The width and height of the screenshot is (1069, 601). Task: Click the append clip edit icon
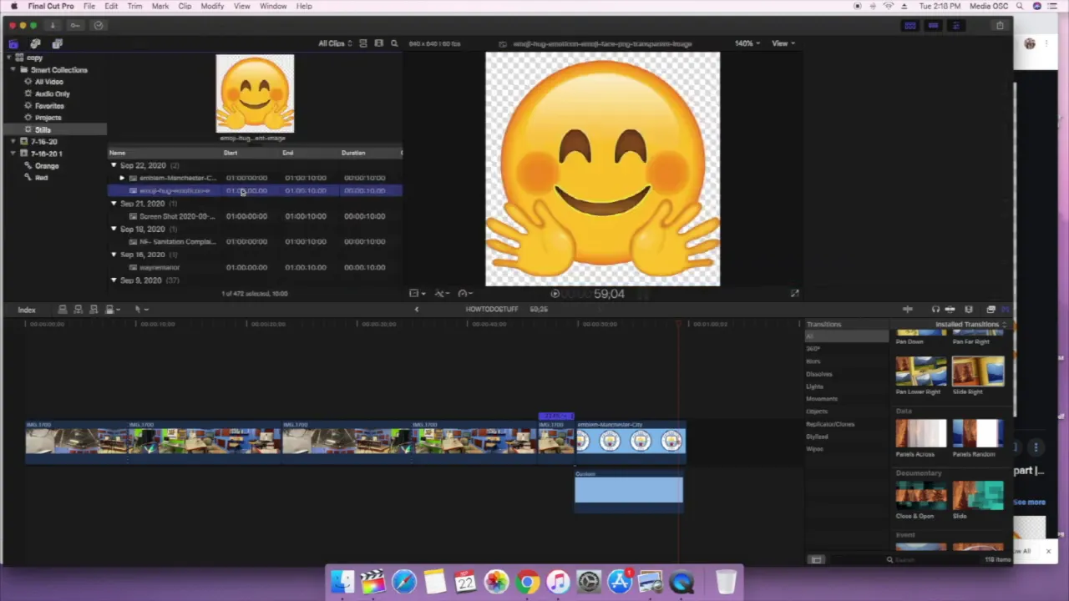(94, 310)
